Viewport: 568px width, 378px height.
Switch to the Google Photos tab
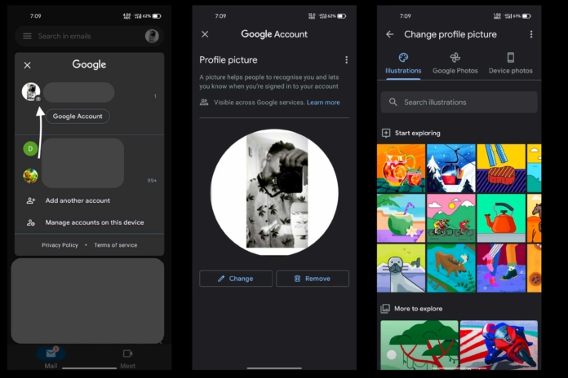tap(455, 64)
